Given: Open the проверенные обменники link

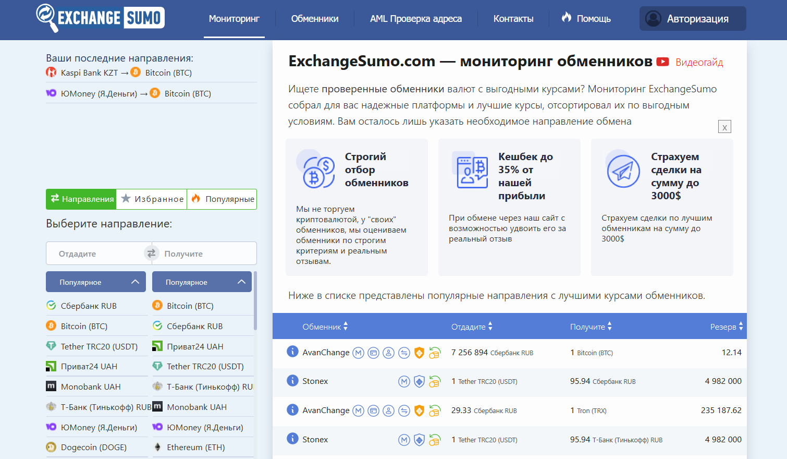Looking at the screenshot, I should tap(383, 89).
